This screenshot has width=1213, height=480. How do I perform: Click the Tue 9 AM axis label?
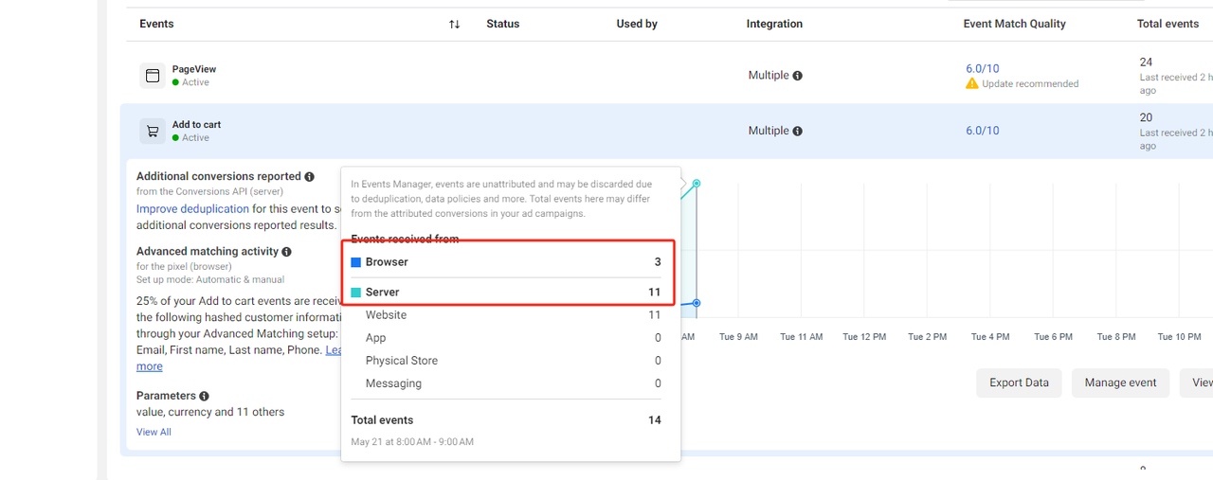(x=738, y=337)
